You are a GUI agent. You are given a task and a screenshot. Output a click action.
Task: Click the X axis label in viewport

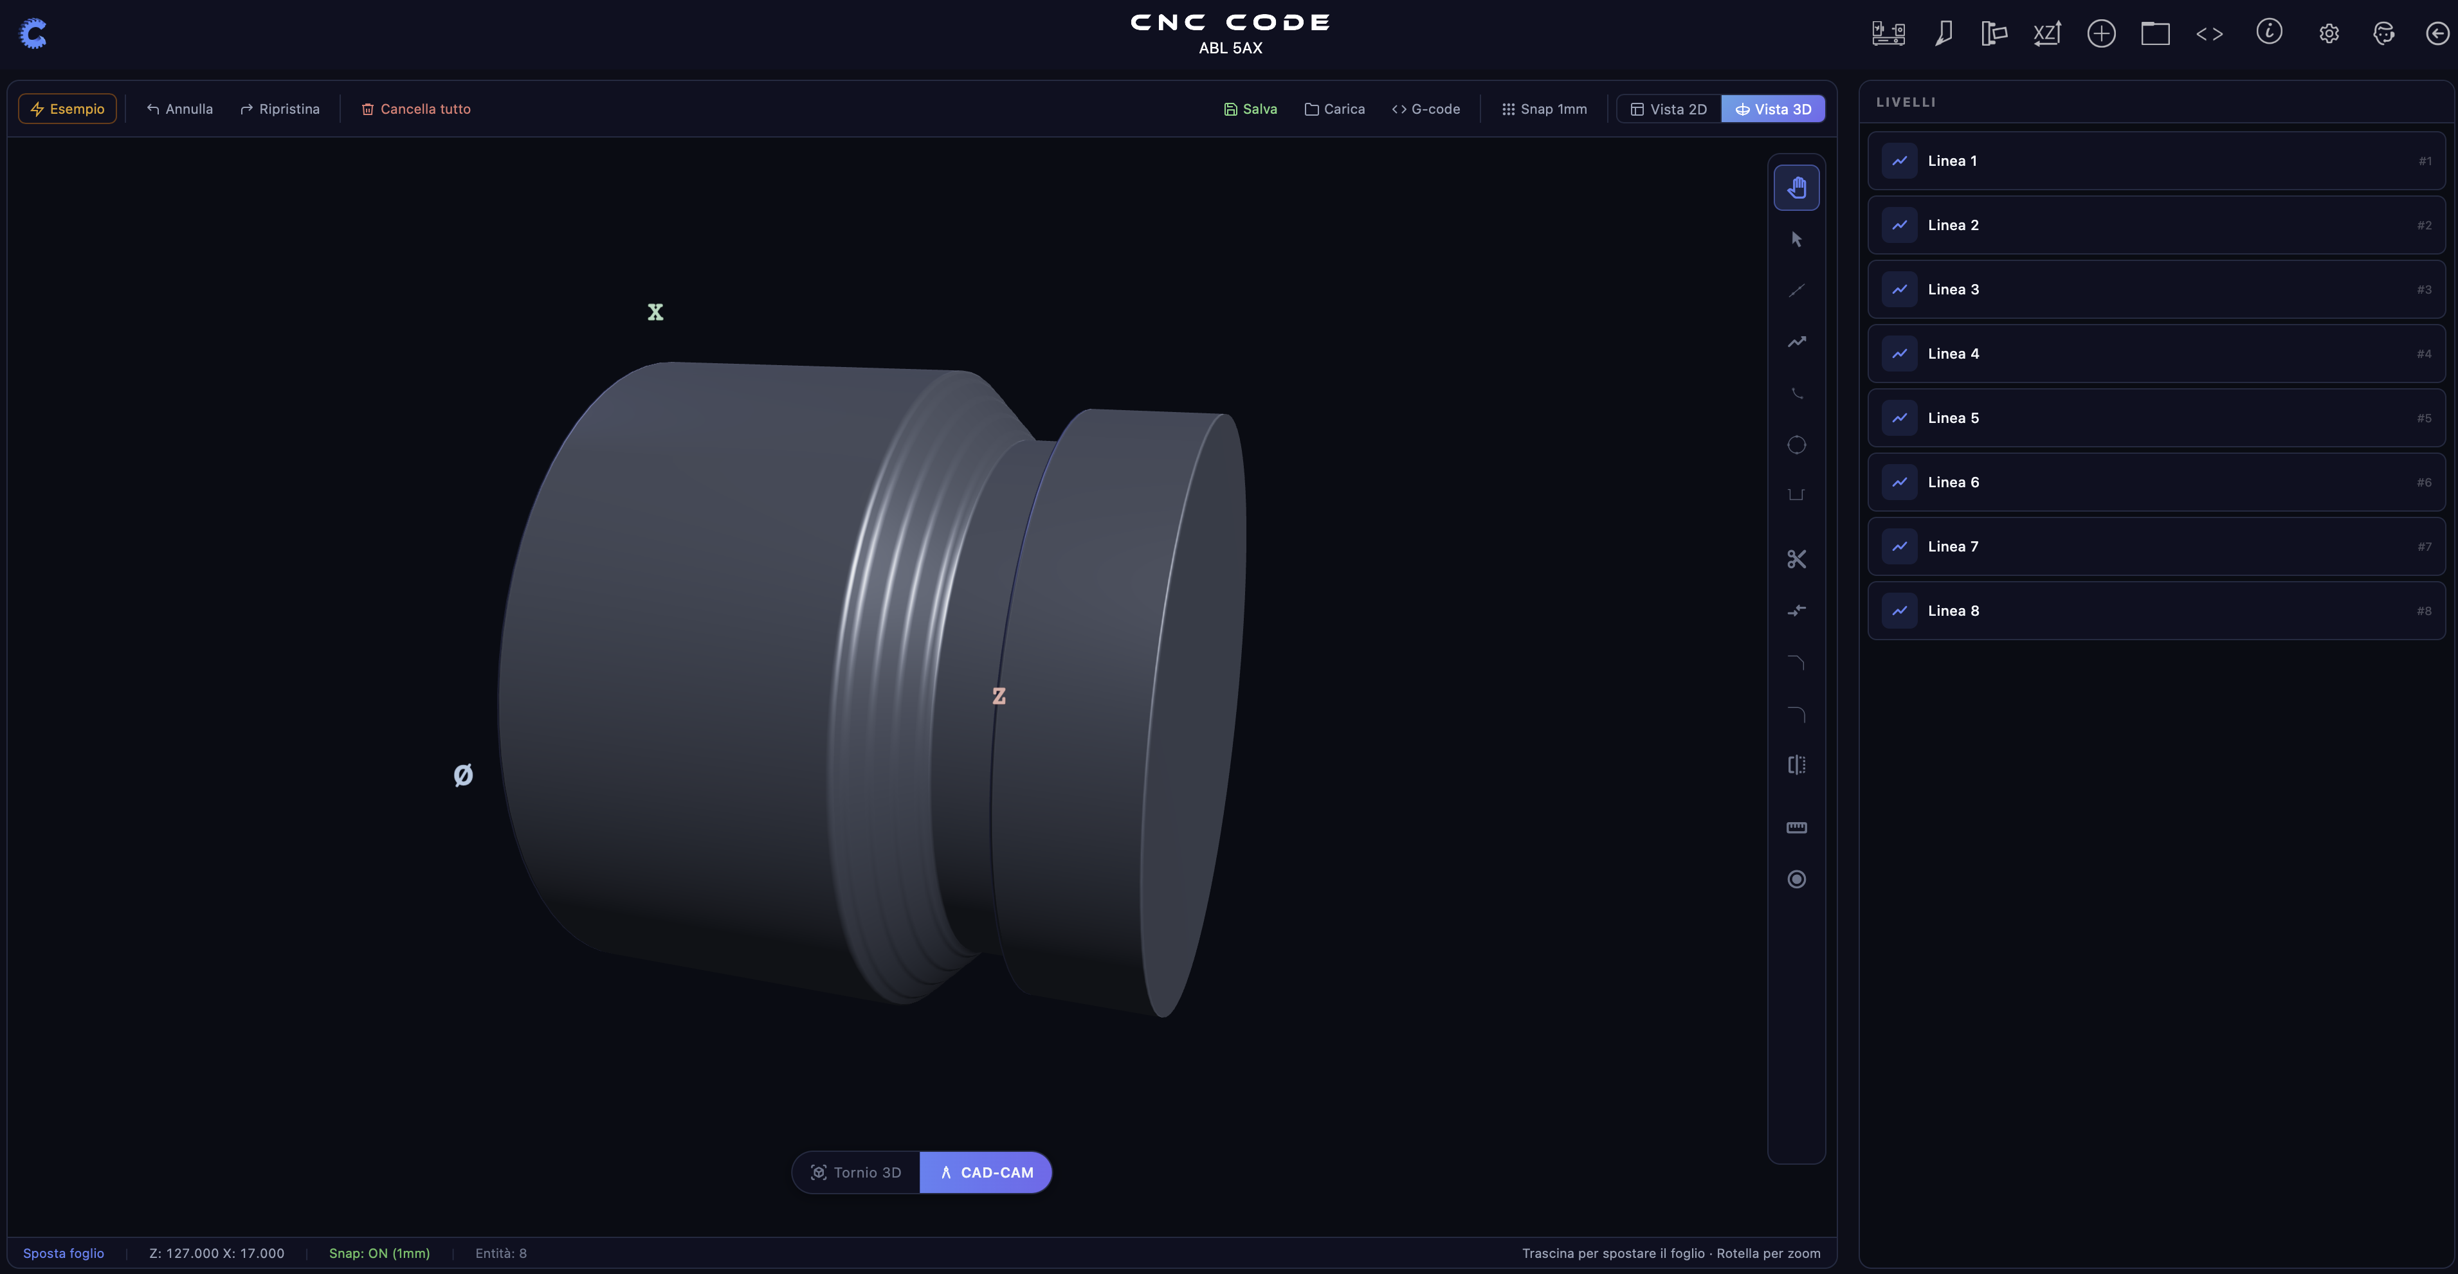click(655, 312)
